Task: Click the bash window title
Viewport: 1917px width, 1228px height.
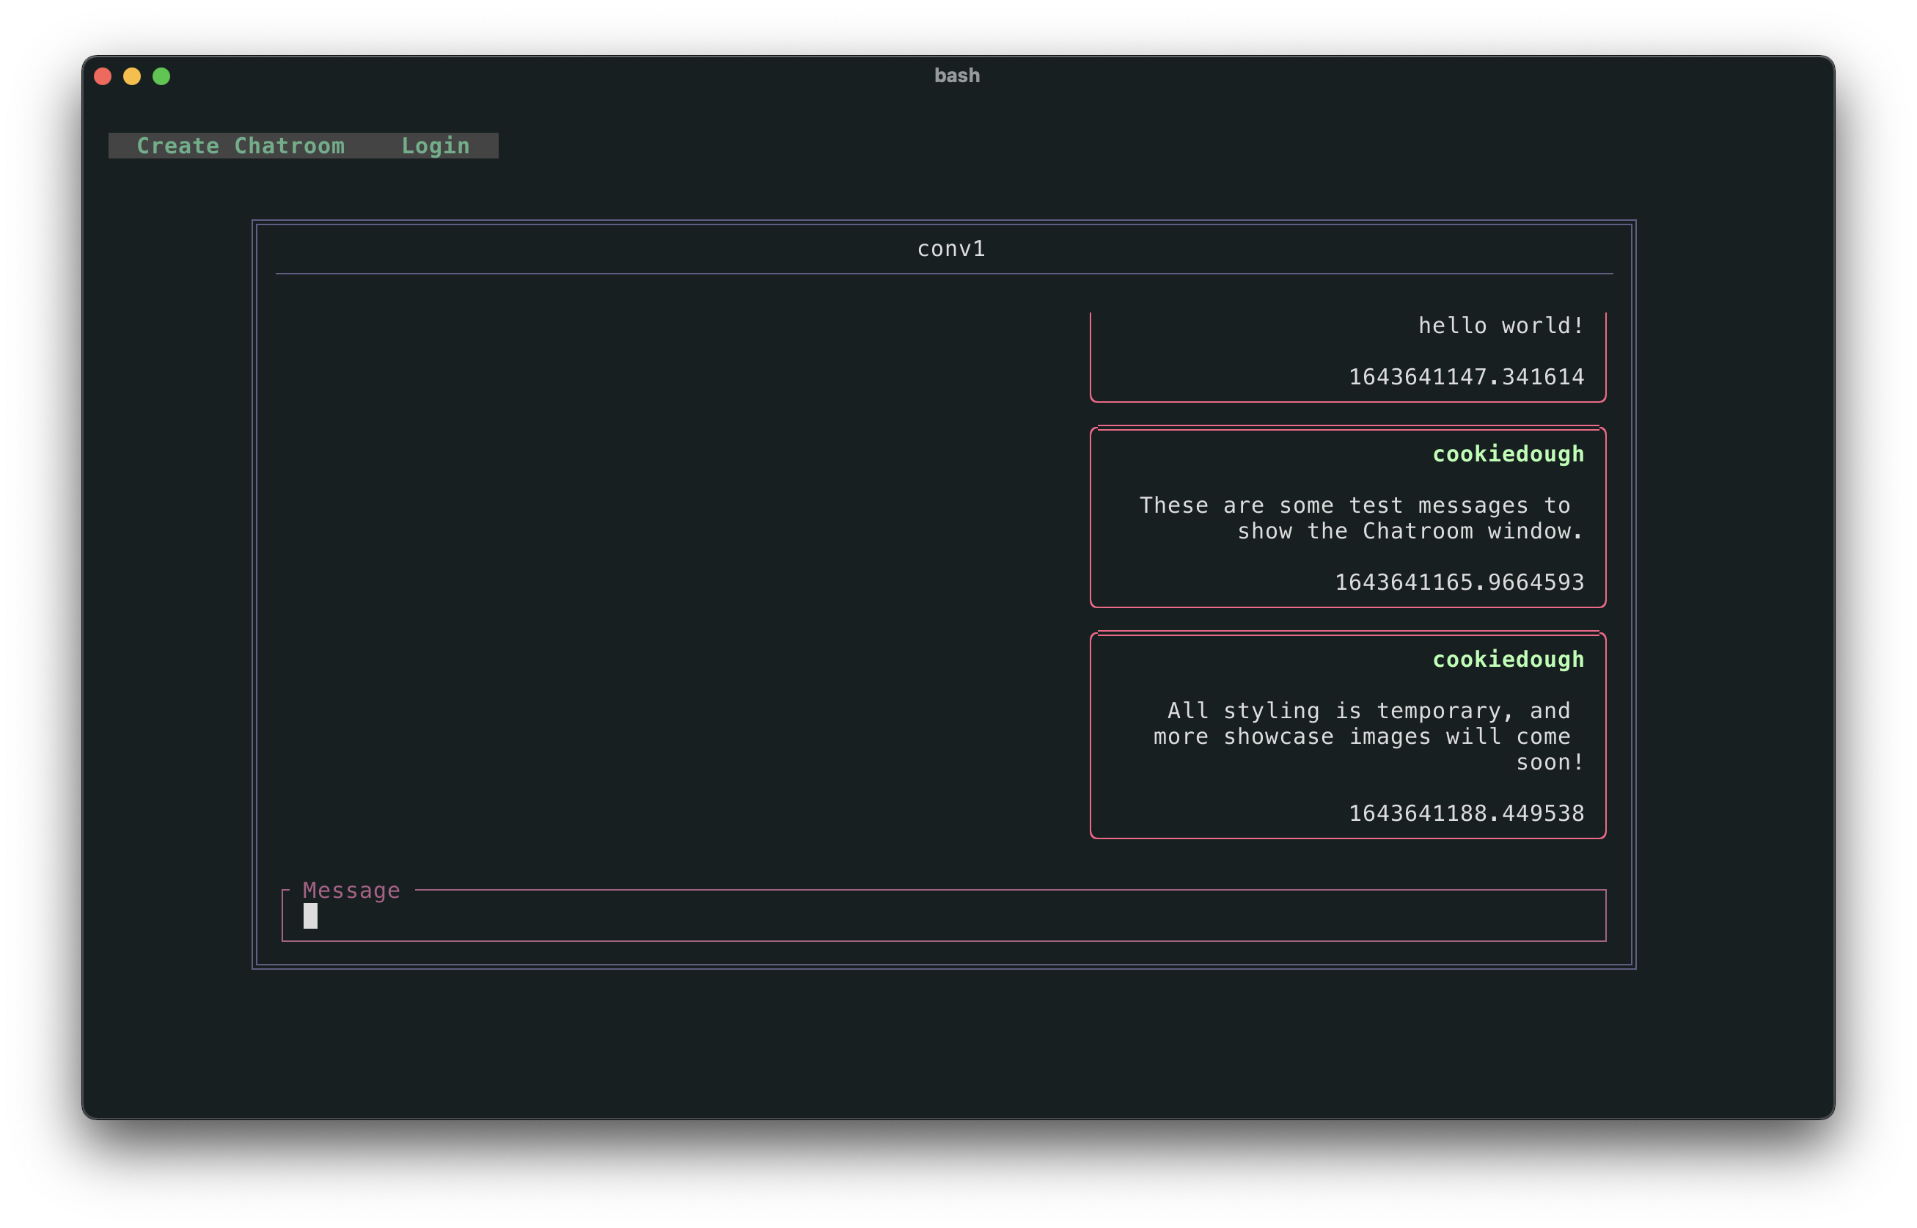Action: [x=956, y=76]
